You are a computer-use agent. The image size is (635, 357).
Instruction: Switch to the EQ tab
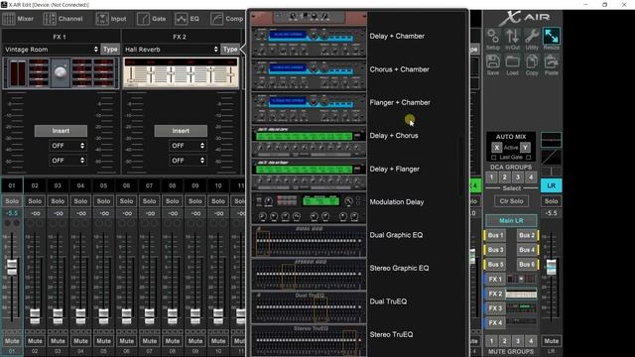(188, 19)
